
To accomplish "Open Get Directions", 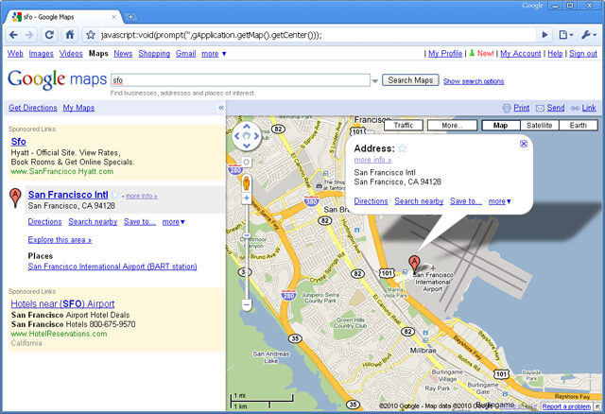I will tap(33, 108).
